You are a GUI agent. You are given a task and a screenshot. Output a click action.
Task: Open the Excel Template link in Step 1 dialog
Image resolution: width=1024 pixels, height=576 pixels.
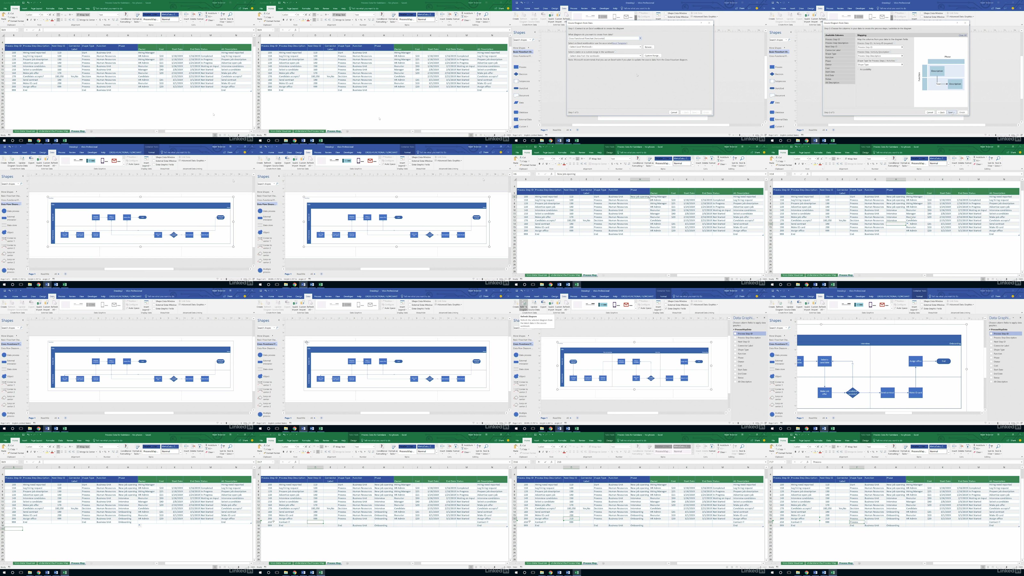click(x=619, y=43)
